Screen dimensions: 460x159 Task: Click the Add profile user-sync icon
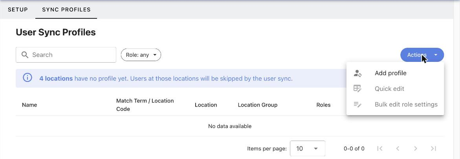click(357, 73)
